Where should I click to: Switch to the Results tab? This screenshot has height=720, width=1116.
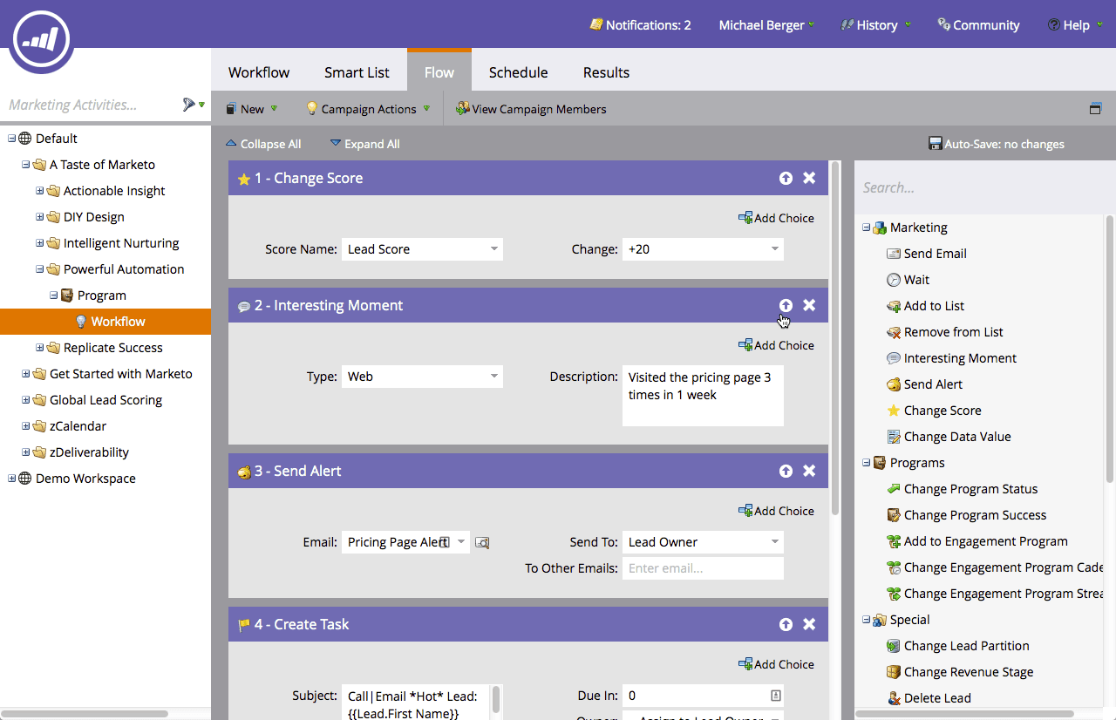[x=606, y=72]
